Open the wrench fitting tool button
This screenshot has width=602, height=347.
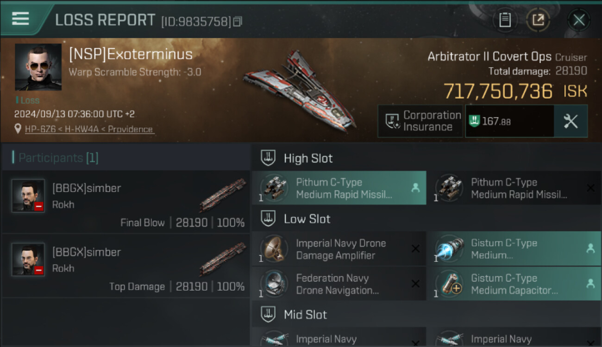[x=571, y=121]
